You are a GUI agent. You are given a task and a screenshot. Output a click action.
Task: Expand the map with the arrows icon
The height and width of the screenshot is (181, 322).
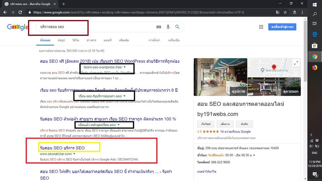point(296,63)
